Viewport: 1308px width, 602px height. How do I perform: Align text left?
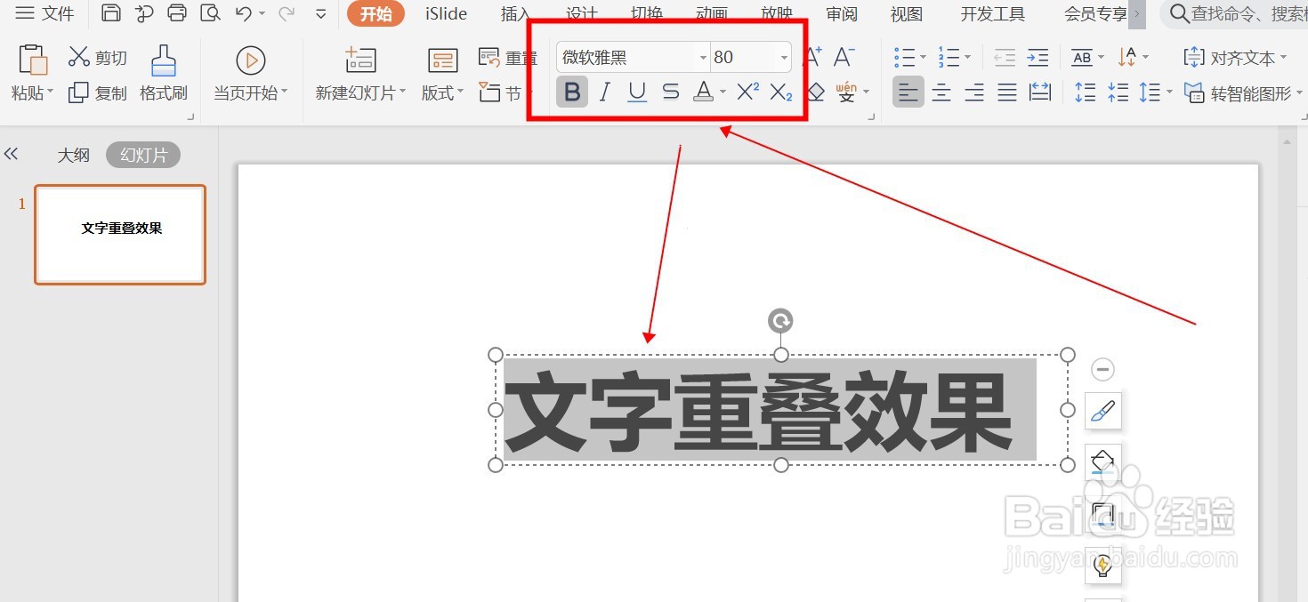[x=908, y=92]
